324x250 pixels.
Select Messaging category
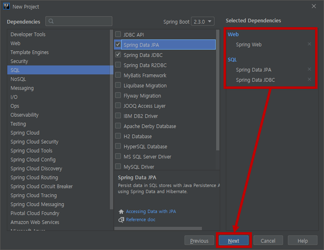pos(59,88)
